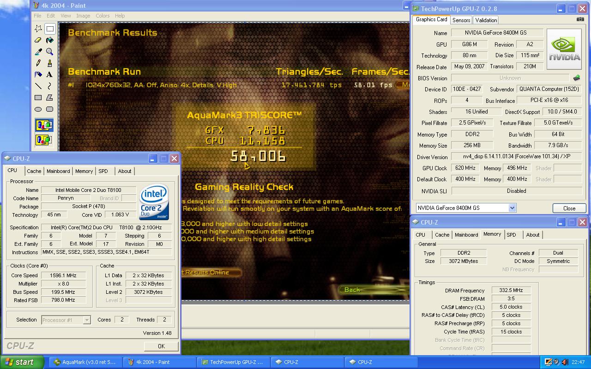This screenshot has width=591, height=369.
Task: Click the memory Size '3072 MBytes' value
Action: (463, 261)
